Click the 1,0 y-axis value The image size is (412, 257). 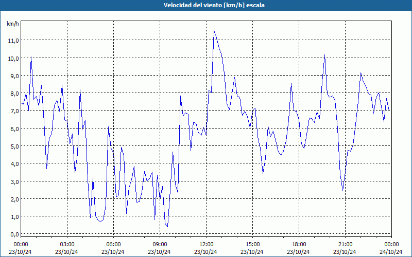pyautogui.click(x=15, y=217)
